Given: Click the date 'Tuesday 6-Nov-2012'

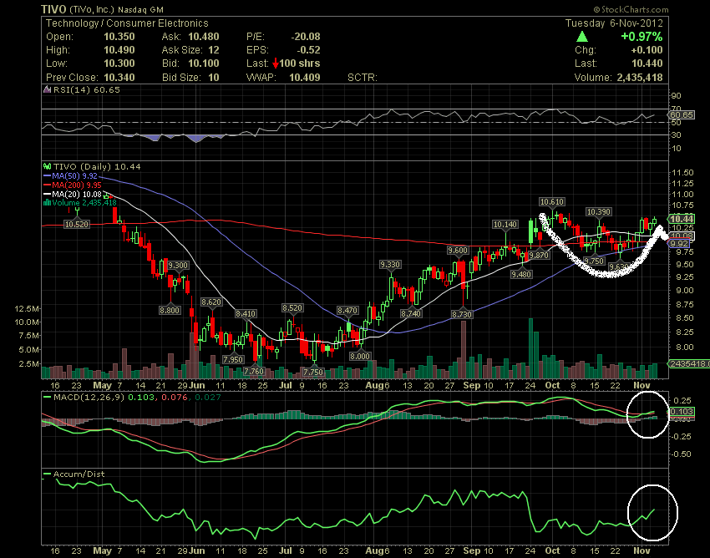Looking at the screenshot, I should 614,23.
